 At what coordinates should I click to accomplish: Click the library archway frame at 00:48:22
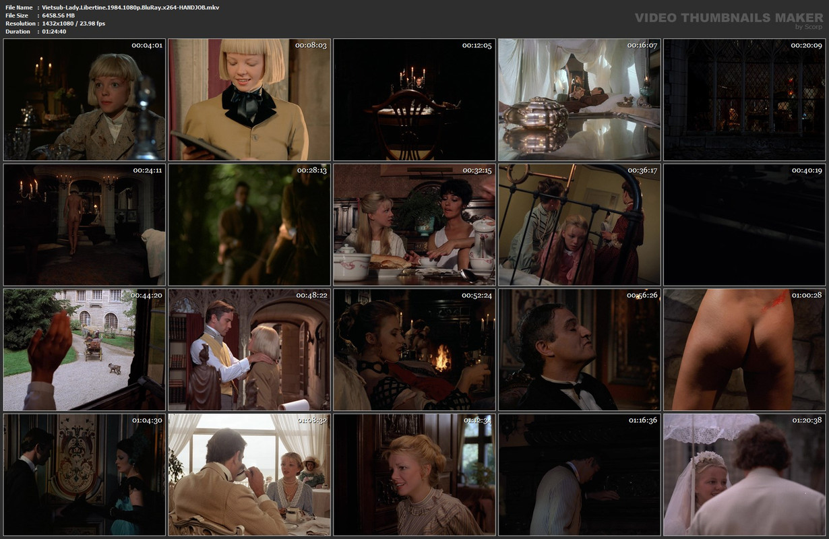[x=249, y=350]
